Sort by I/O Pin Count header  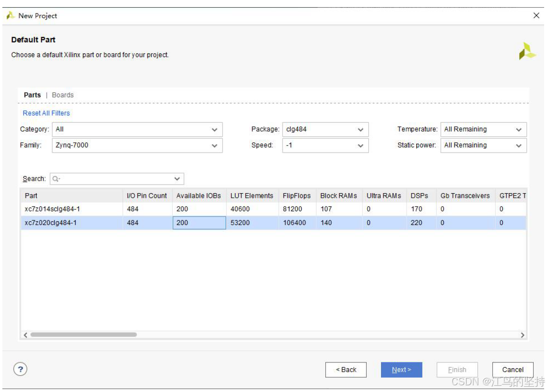[x=147, y=195]
